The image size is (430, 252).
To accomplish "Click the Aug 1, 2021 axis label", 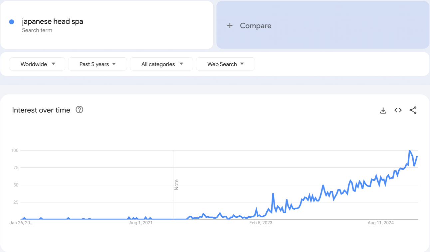I will (x=141, y=223).
